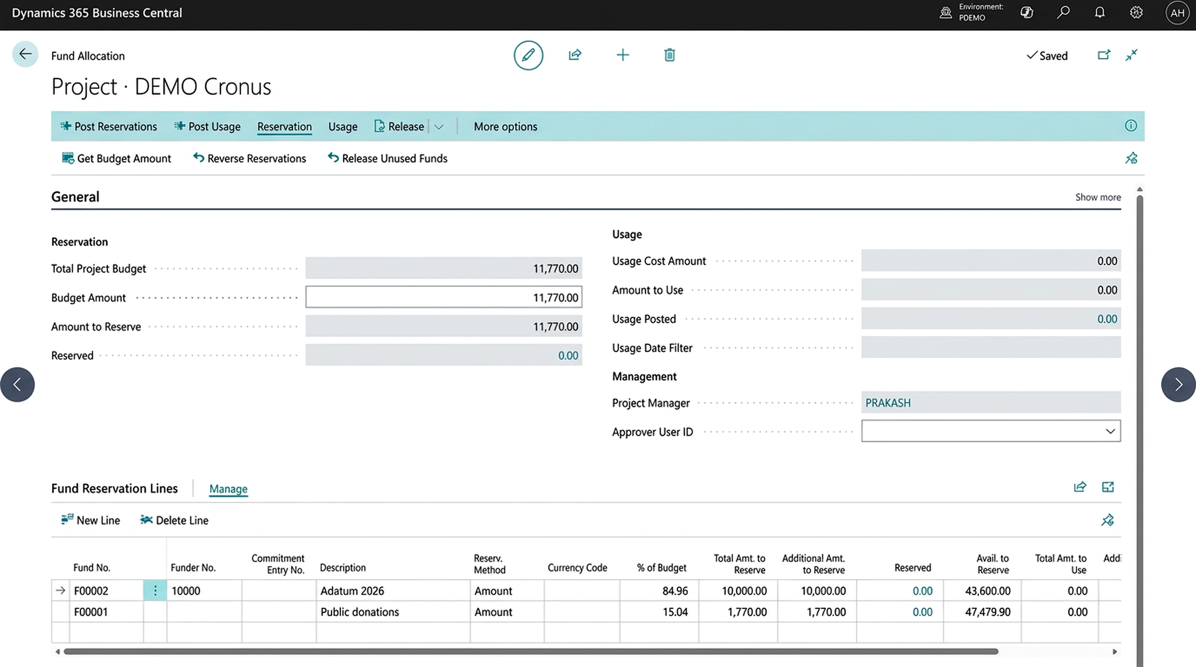Screen dimensions: 1196x667
Task: Open the Usage tab
Action: (342, 127)
